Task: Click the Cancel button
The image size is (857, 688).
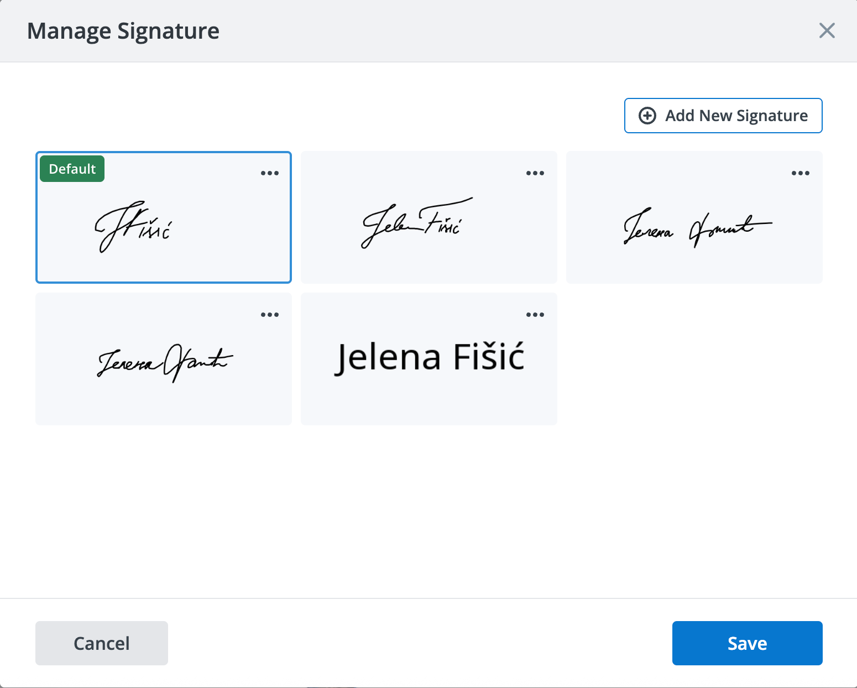Action: click(101, 643)
